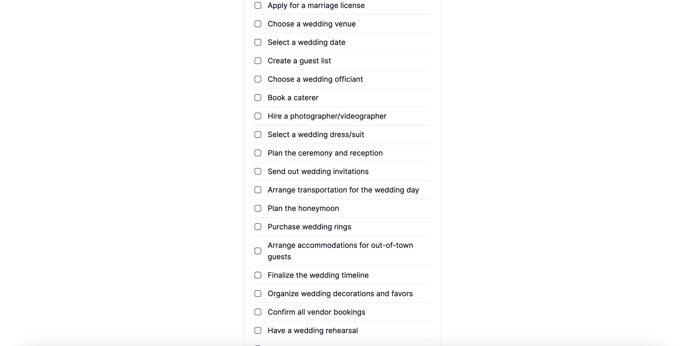Check the 'Finalize the wedding timeline' checkbox

258,275
